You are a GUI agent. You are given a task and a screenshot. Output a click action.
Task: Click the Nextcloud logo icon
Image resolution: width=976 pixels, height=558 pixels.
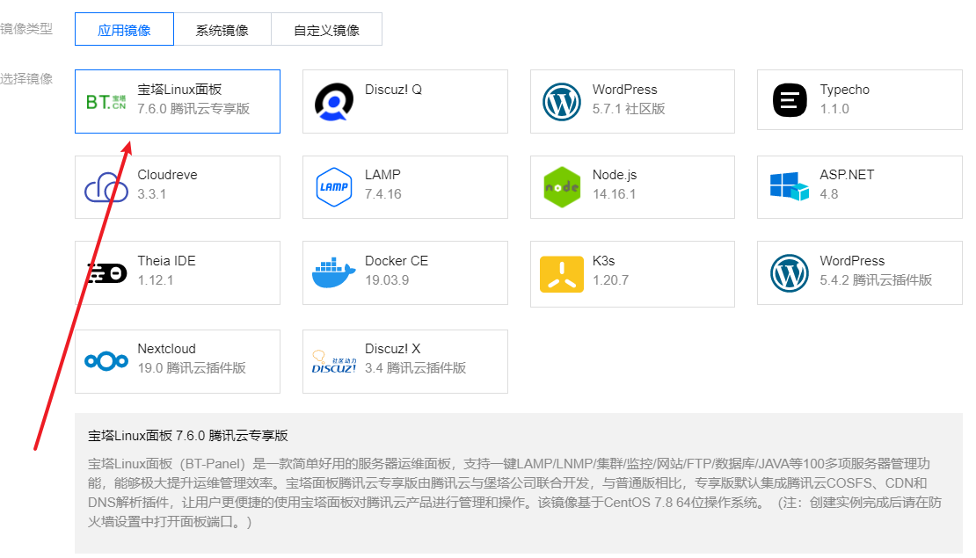[106, 361]
